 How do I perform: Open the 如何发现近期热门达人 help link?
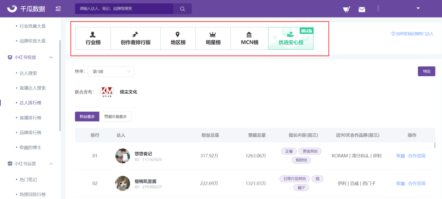[415, 34]
